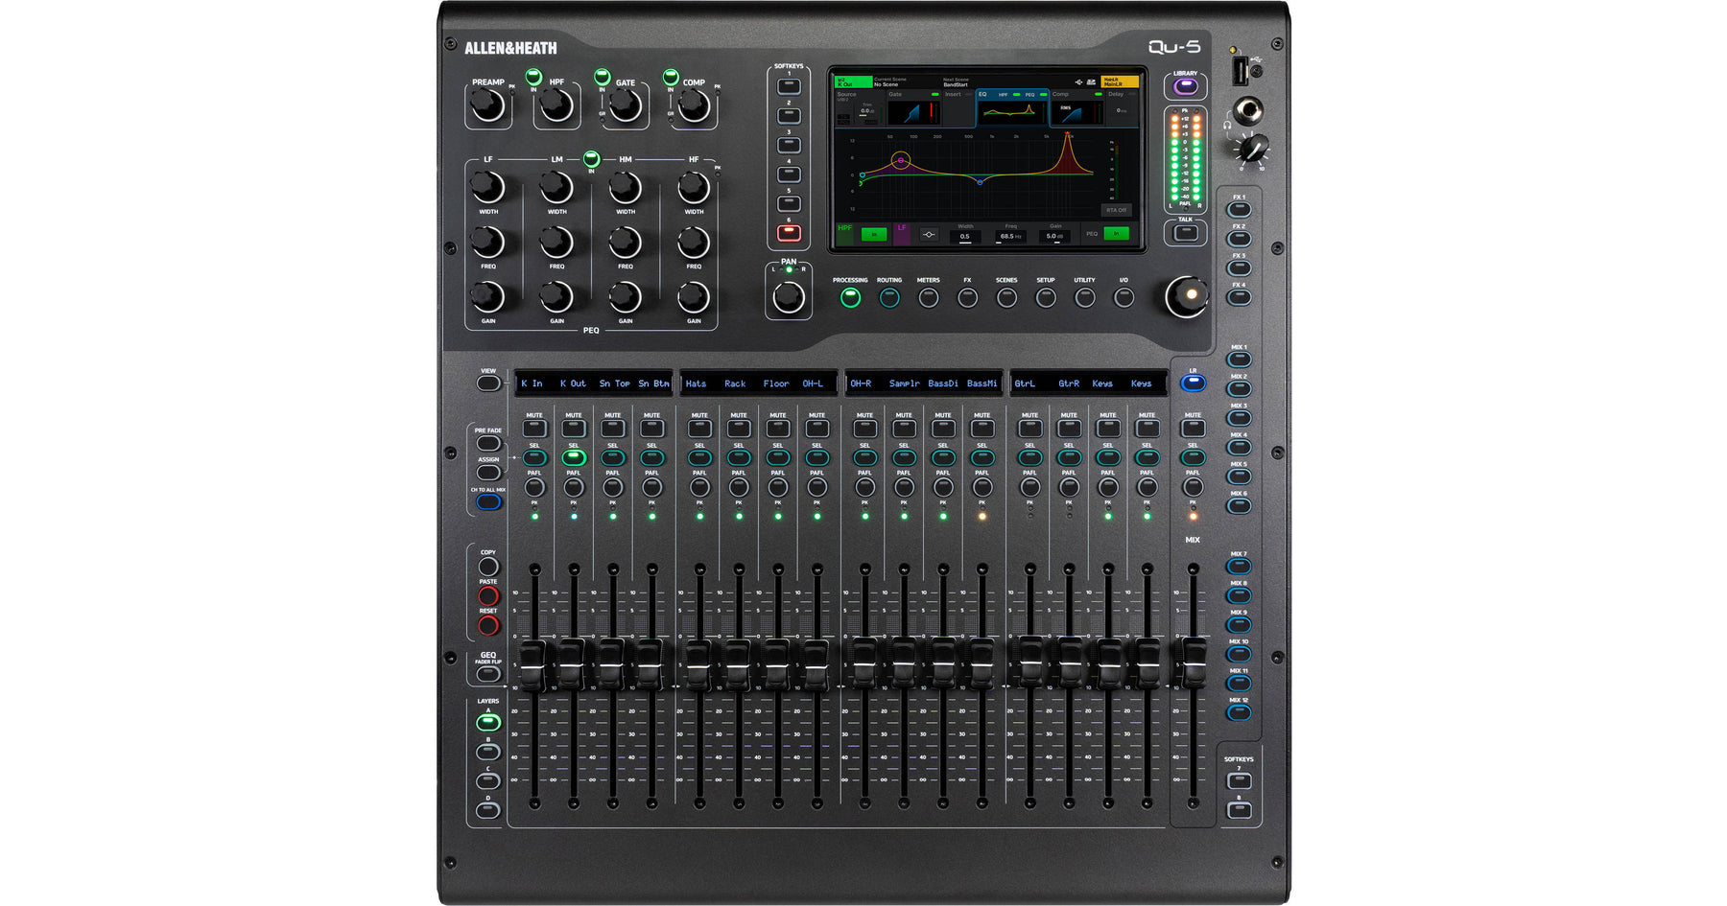This screenshot has height=906, width=1727.
Task: Open the SETUP screen
Action: click(1047, 297)
